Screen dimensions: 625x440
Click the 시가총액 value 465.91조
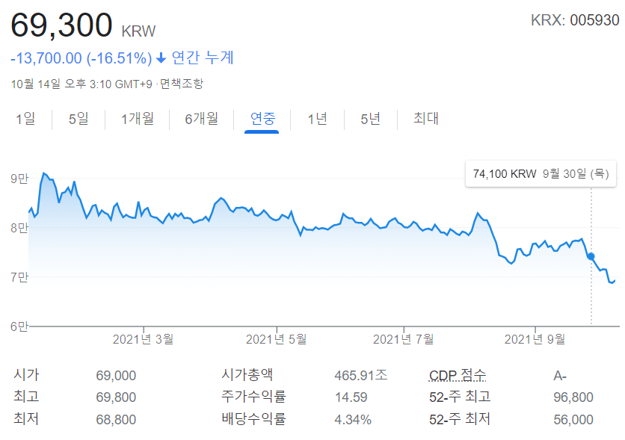tap(361, 375)
